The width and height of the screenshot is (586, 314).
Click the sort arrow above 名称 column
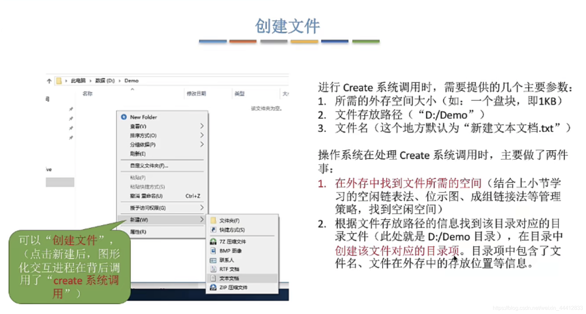pyautogui.click(x=132, y=89)
